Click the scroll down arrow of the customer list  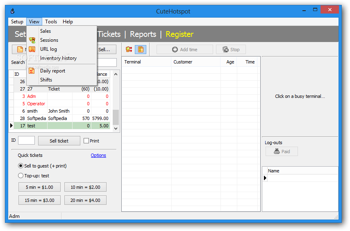click(x=116, y=129)
